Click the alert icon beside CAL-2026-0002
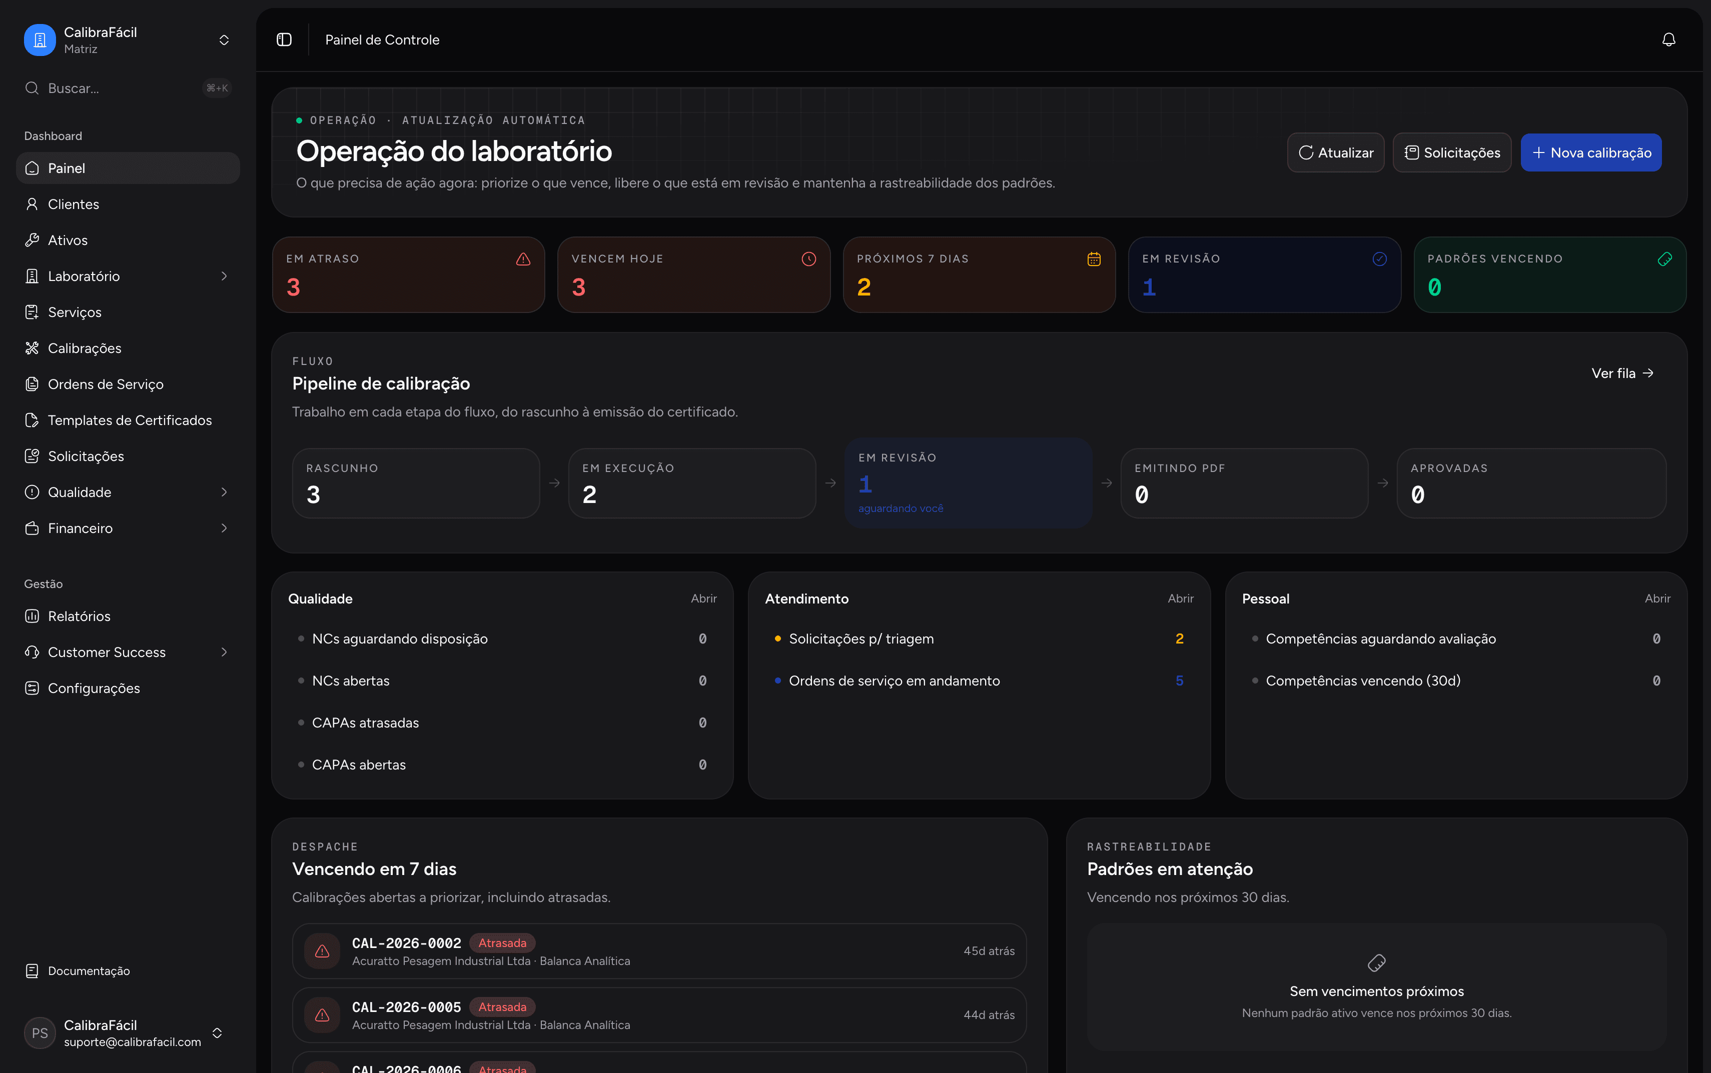Screen dimensions: 1711x1073 (322, 951)
